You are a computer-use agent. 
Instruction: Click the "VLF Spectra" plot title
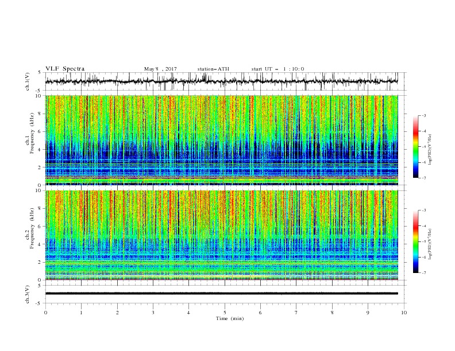[x=65, y=69]
